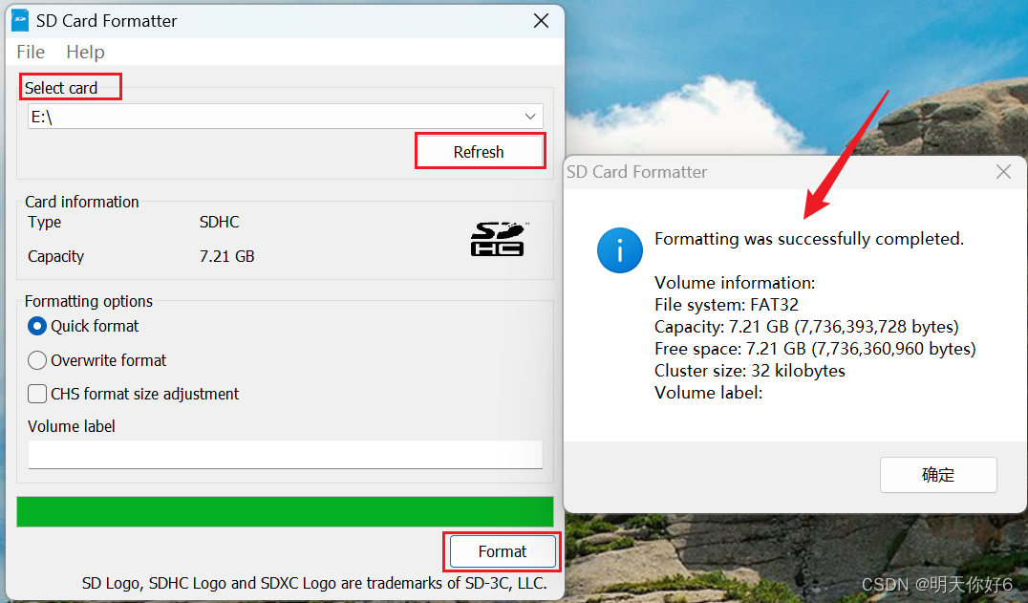This screenshot has height=603, width=1028.
Task: Open the Help menu
Action: (85, 52)
